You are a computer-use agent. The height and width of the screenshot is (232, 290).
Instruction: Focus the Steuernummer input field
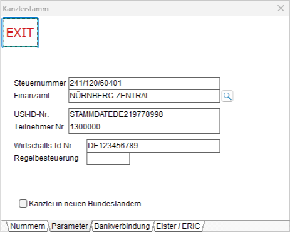[144, 83]
